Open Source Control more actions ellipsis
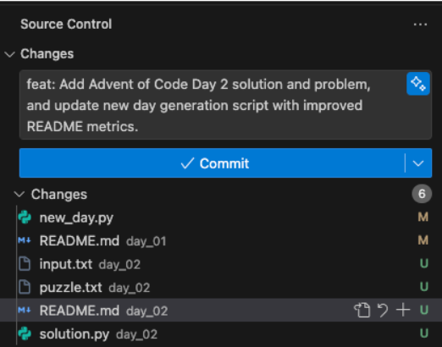 point(420,25)
